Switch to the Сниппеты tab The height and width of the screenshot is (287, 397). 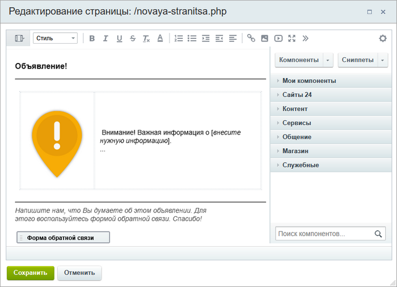(x=357, y=60)
